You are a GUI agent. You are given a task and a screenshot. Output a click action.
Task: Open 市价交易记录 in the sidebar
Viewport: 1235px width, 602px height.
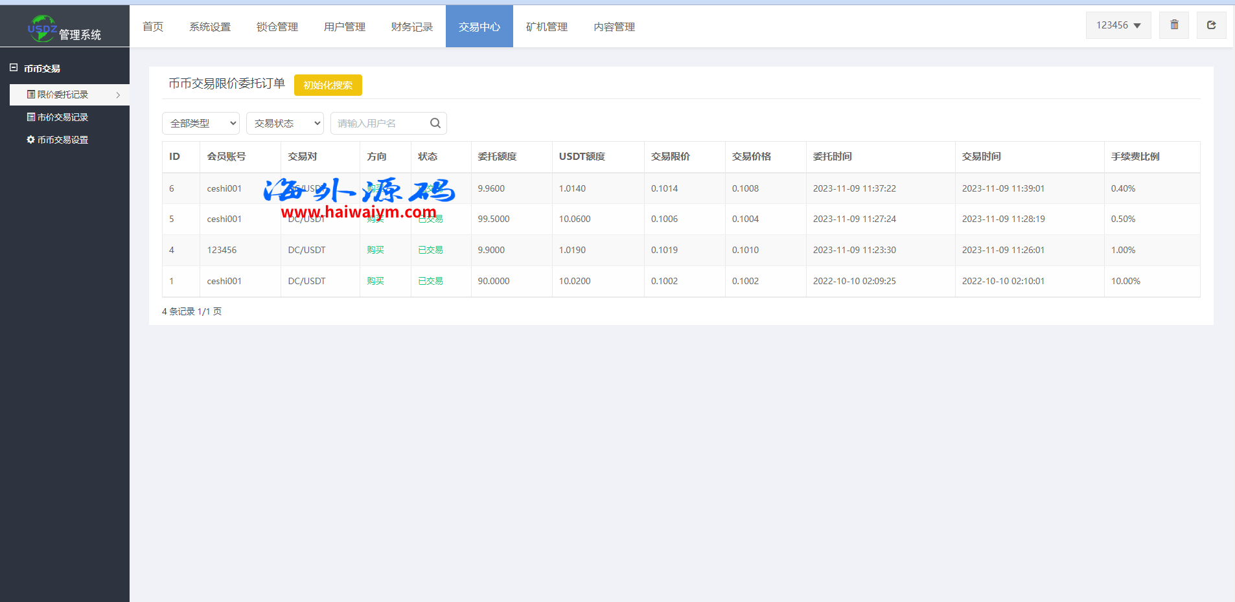62,117
